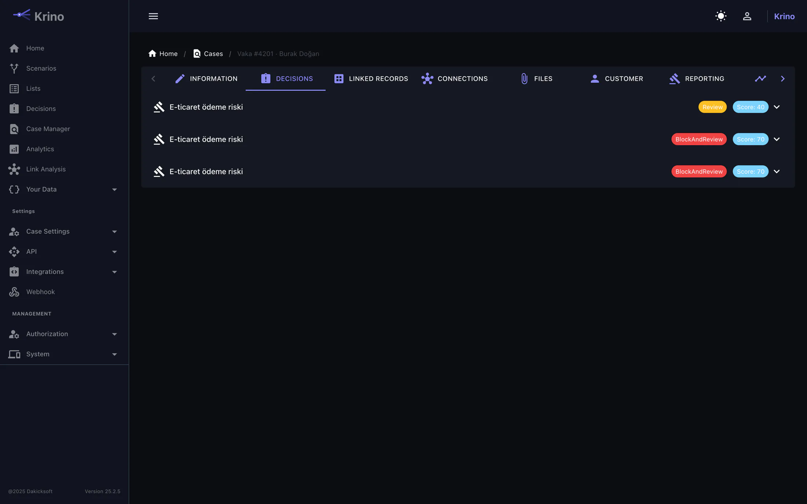Click the trend line tab icon
Image resolution: width=807 pixels, height=504 pixels.
[x=760, y=78]
